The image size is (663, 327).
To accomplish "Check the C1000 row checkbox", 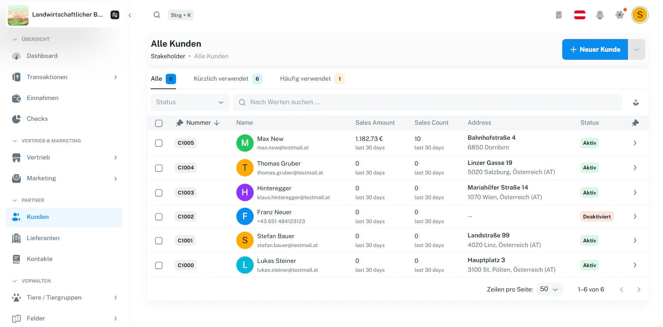I will [159, 265].
